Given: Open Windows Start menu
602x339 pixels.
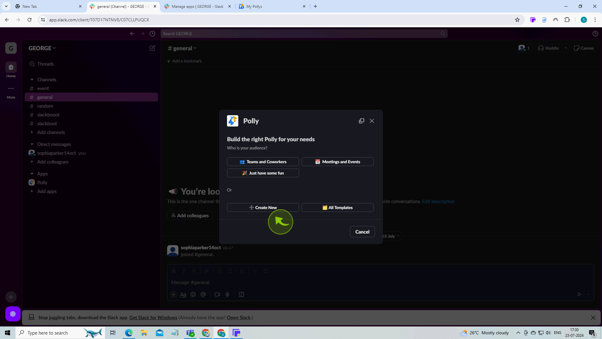Looking at the screenshot, I should 8,333.
